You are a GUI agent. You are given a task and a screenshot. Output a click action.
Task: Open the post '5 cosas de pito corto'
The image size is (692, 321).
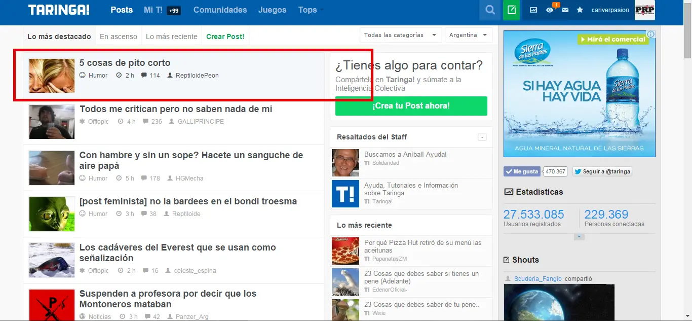pos(125,63)
